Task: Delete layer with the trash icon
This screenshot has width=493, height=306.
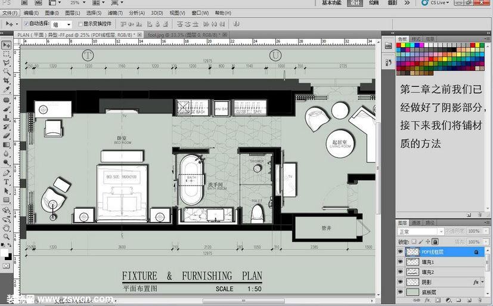Action: point(479,301)
